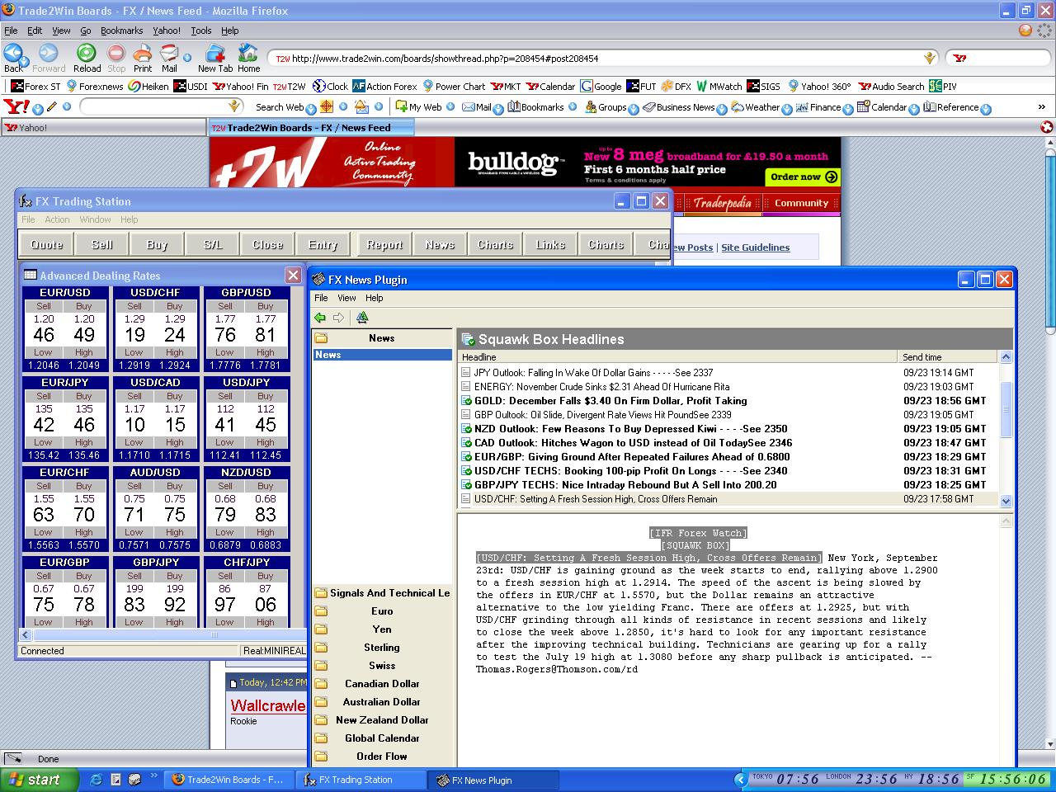Click the Entry button in trading toolbar
This screenshot has height=792, width=1056.
point(323,244)
